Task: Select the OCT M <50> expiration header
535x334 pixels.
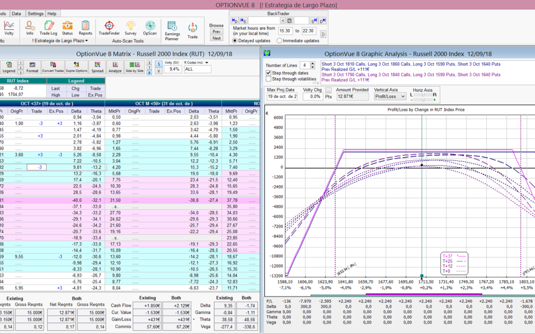Action: point(163,103)
